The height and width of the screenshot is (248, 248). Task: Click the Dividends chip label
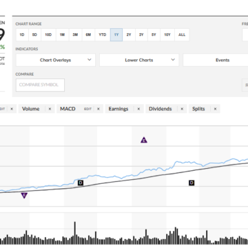161,109
